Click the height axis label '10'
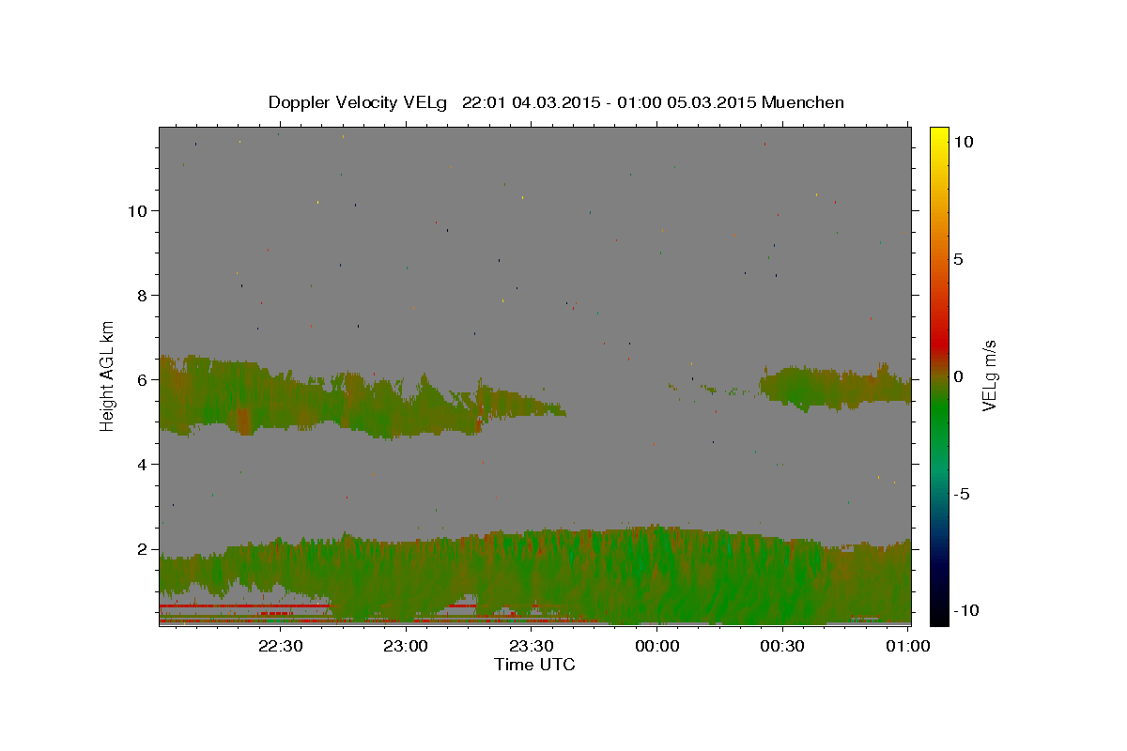Screen dimensions: 1127x751 [x=136, y=211]
